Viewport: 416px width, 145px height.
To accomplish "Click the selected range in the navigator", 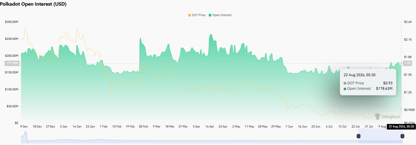I will [380, 136].
